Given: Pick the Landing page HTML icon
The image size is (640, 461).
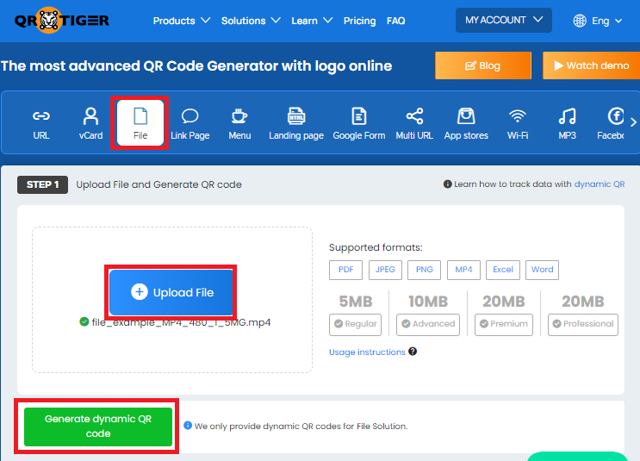Looking at the screenshot, I should 296,116.
